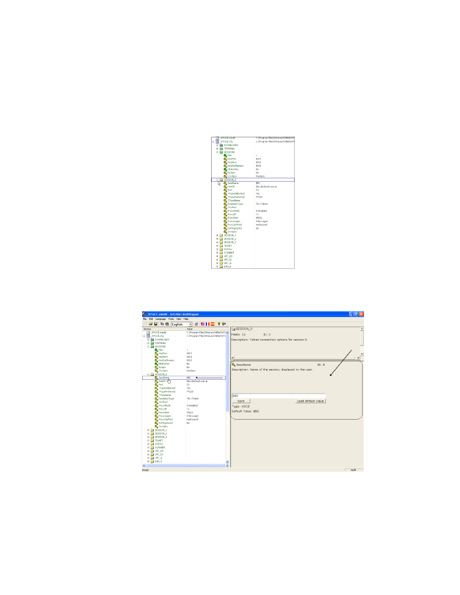Image resolution: width=460 pixels, height=595 pixels.
Task: Select HostIP key icon in IniEditor window tree
Action: (x=156, y=381)
